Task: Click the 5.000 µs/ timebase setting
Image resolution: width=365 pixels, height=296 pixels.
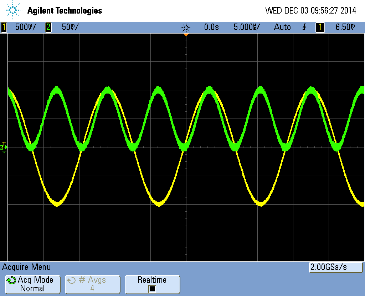Action: (247, 27)
